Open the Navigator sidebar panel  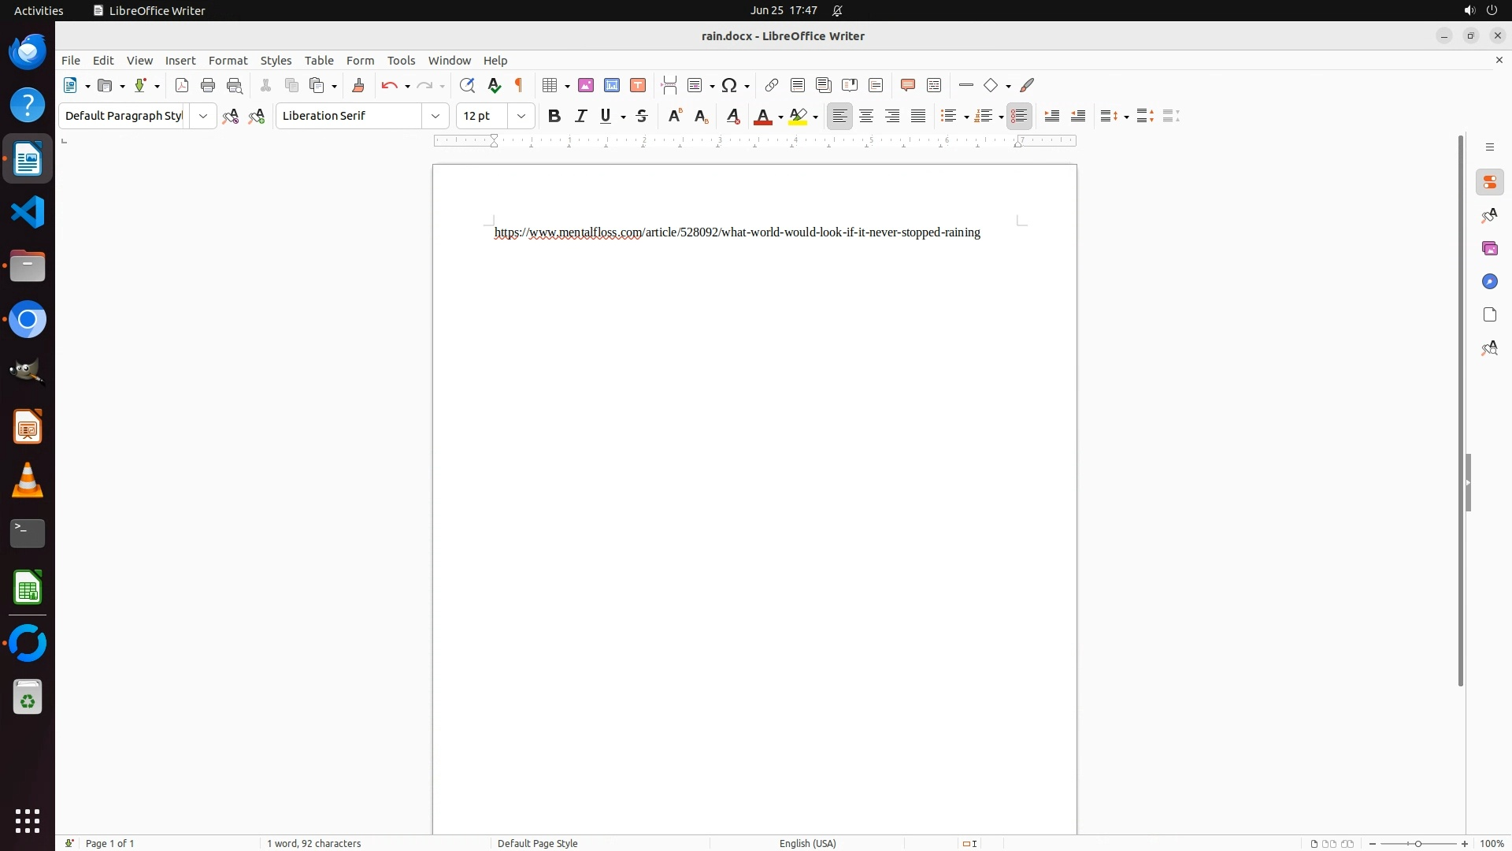[x=1489, y=282]
